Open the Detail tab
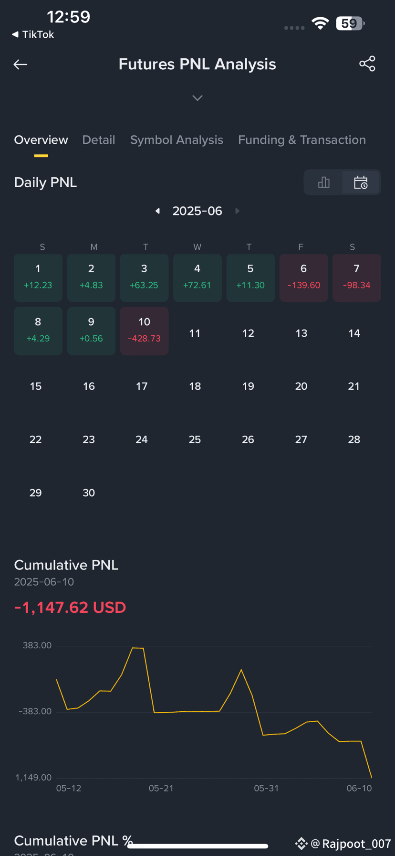The height and width of the screenshot is (856, 395). 99,140
